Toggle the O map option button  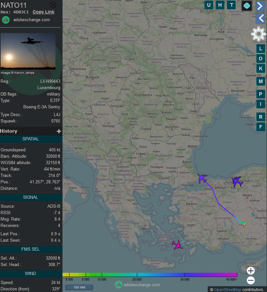(x=261, y=59)
